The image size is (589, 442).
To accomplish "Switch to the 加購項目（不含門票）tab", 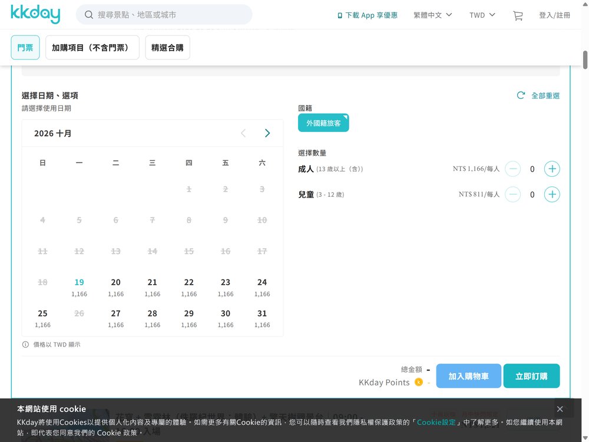I will (92, 47).
